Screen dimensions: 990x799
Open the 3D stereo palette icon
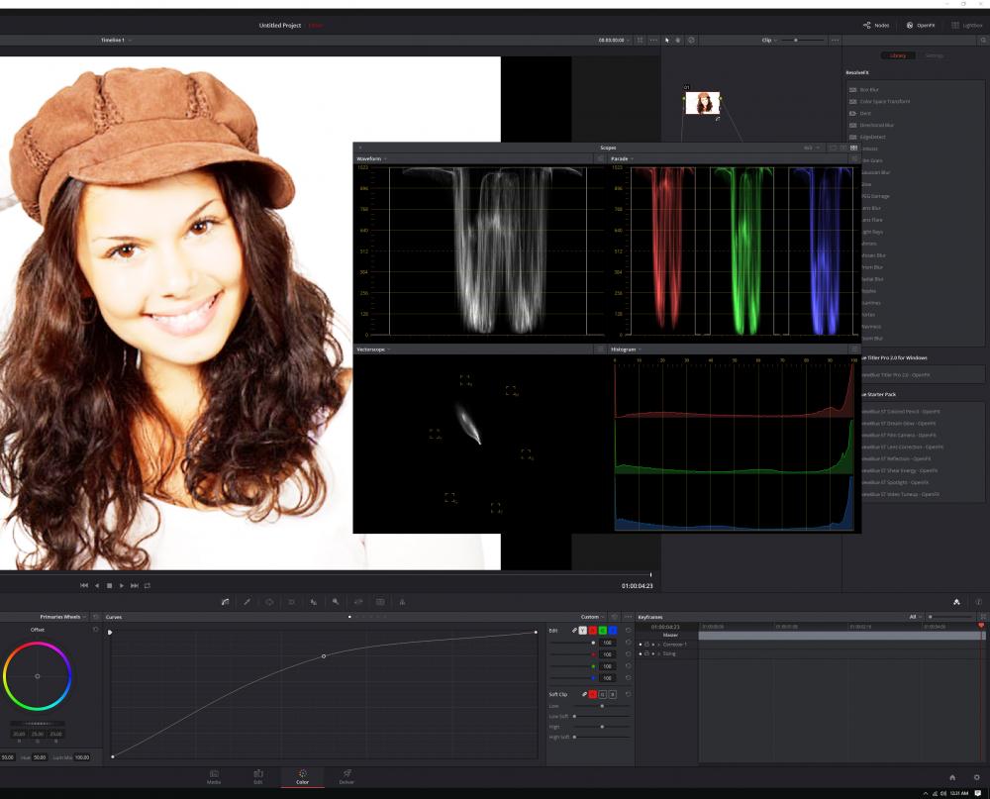click(380, 602)
